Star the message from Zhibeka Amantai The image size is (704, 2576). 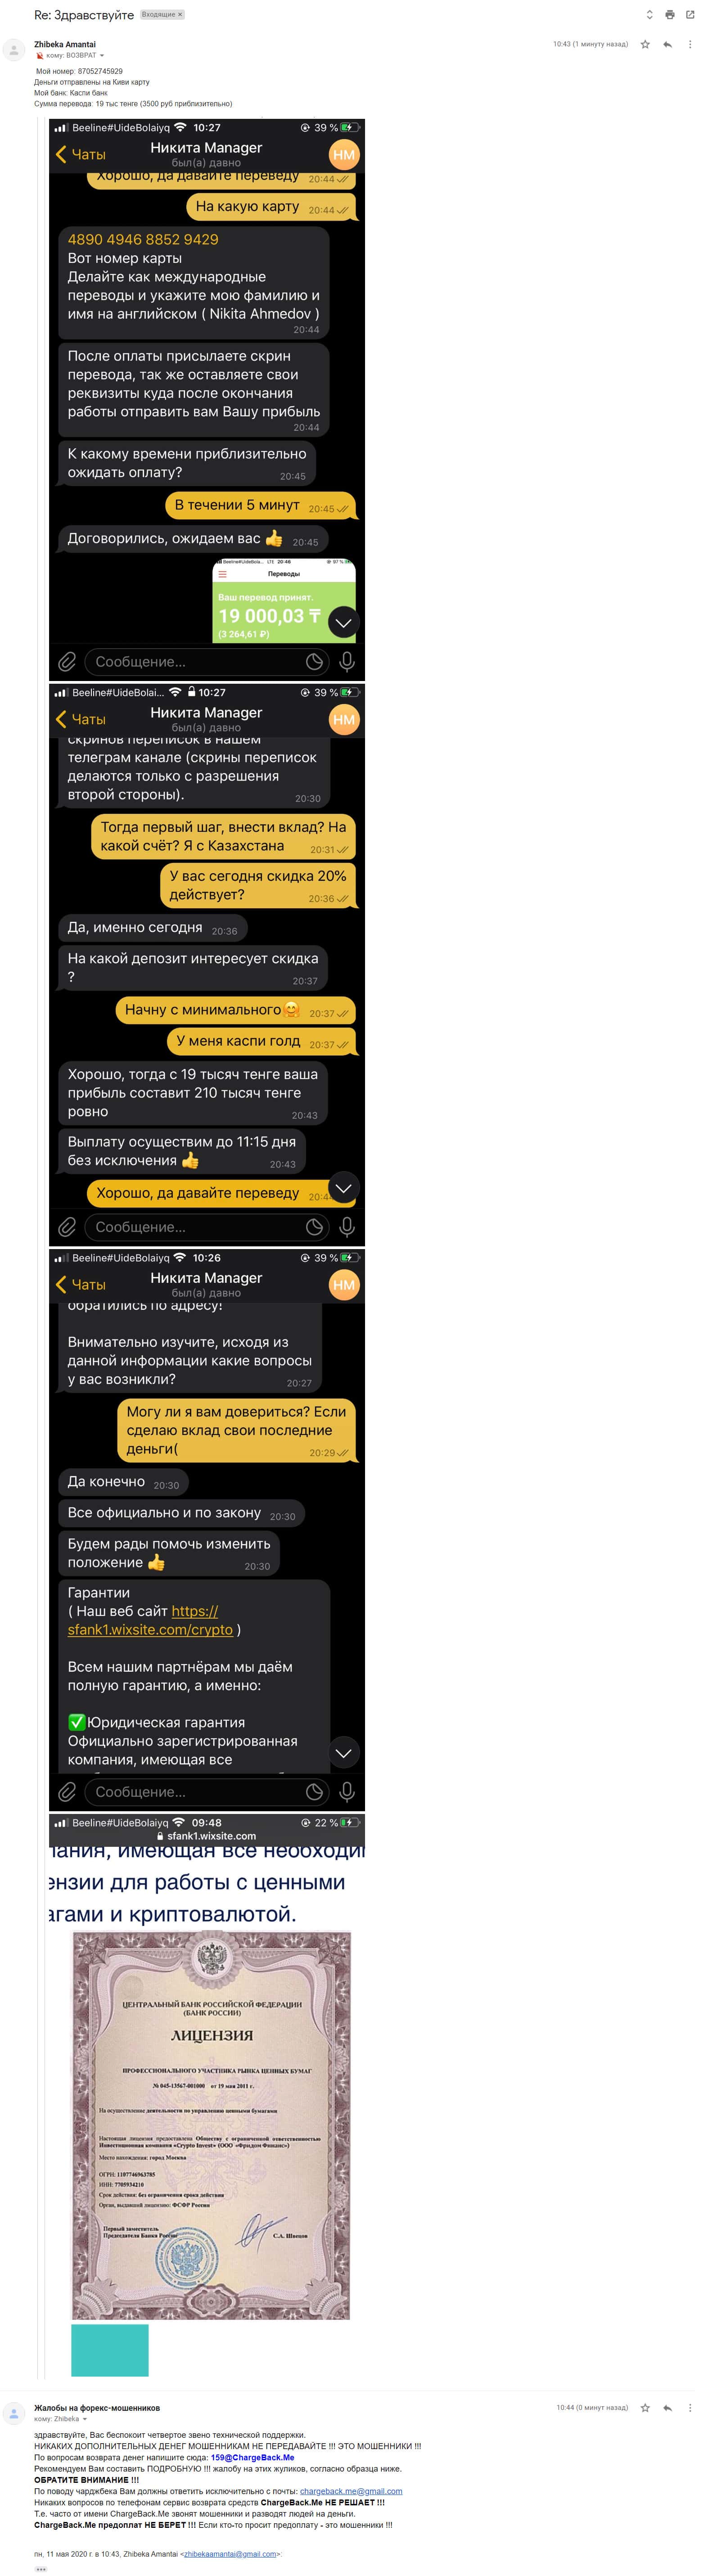(645, 44)
